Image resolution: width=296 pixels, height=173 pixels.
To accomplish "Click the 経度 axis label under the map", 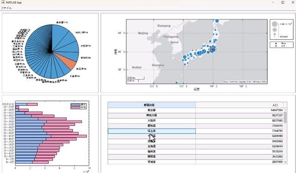I will click(x=197, y=89).
